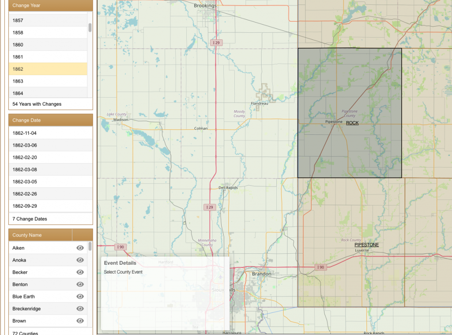This screenshot has width=452, height=335.
Task: Choose year 1863 from the year list
Action: click(x=48, y=81)
